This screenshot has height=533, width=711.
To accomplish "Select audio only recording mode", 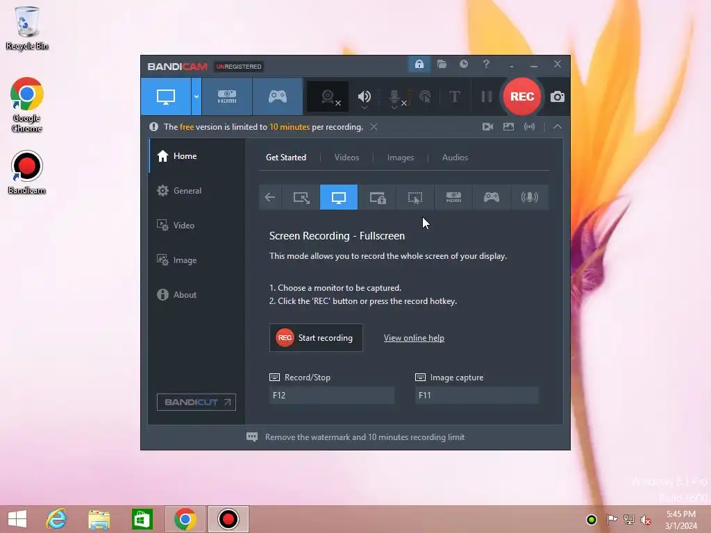I will [x=529, y=197].
